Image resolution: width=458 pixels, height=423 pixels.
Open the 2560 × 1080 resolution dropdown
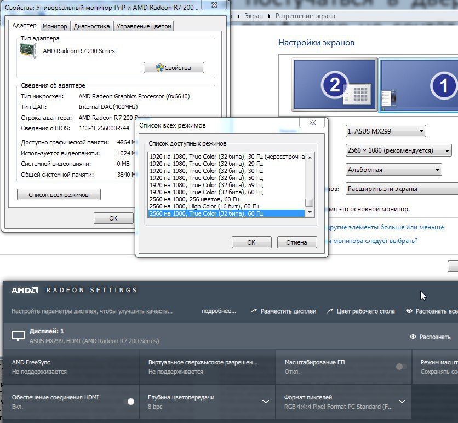[398, 150]
